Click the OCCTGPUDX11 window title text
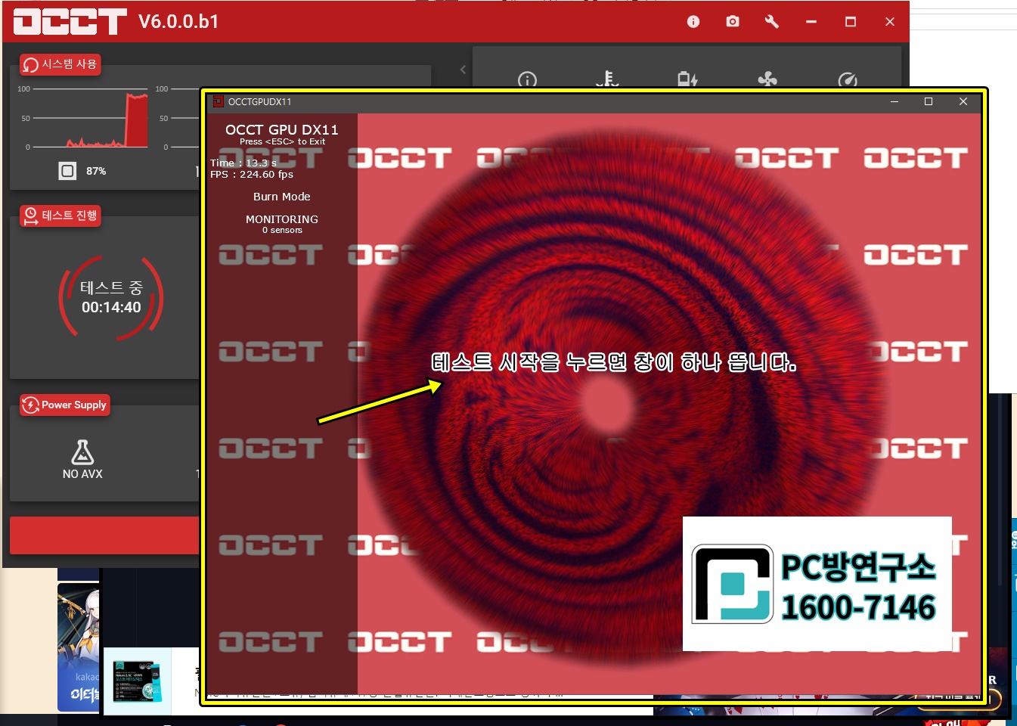 click(259, 101)
